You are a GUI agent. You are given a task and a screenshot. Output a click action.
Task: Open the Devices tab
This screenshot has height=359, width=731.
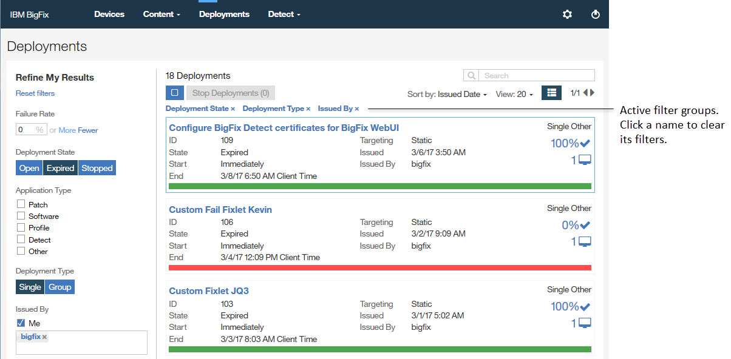click(x=109, y=14)
